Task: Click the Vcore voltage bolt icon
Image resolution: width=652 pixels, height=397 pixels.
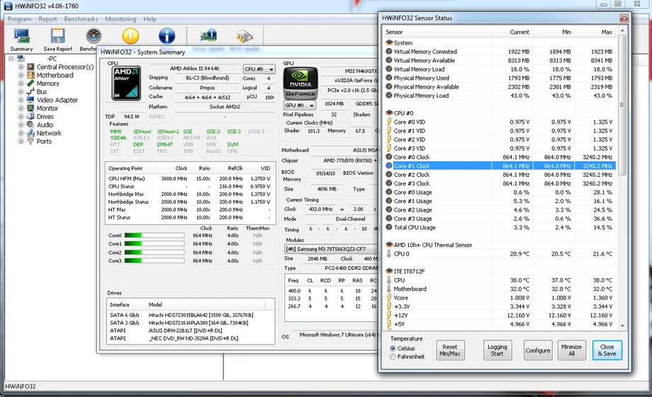Action: [389, 298]
